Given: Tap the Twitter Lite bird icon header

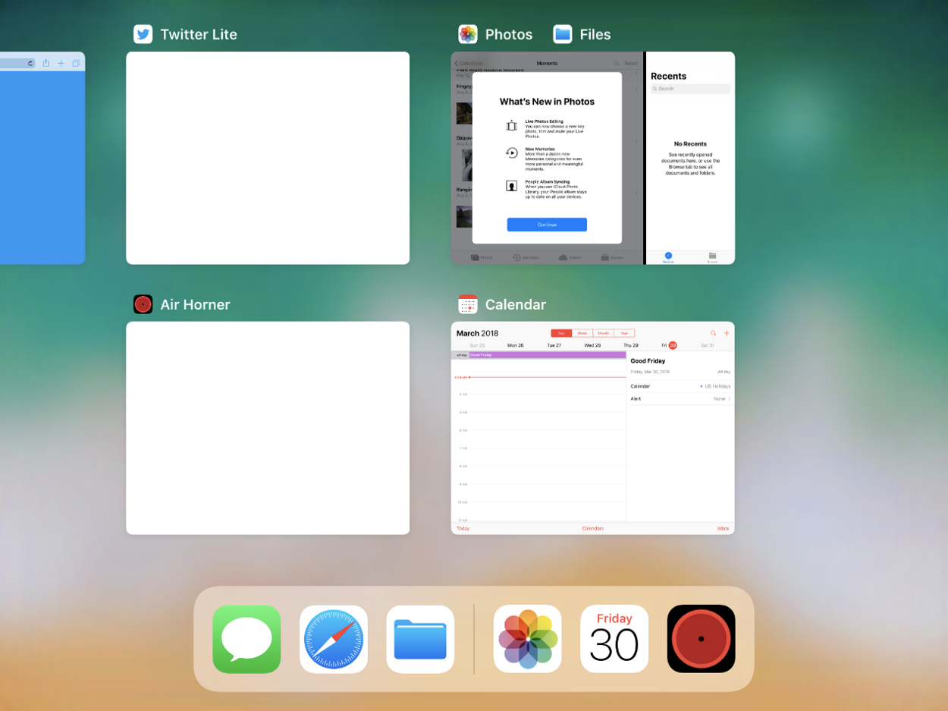Looking at the screenshot, I should [143, 34].
